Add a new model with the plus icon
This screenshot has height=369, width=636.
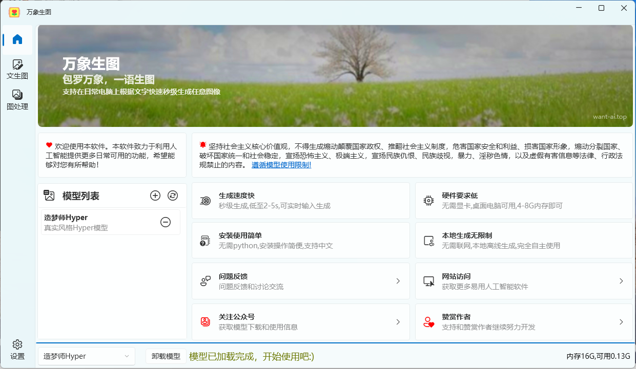pos(155,196)
